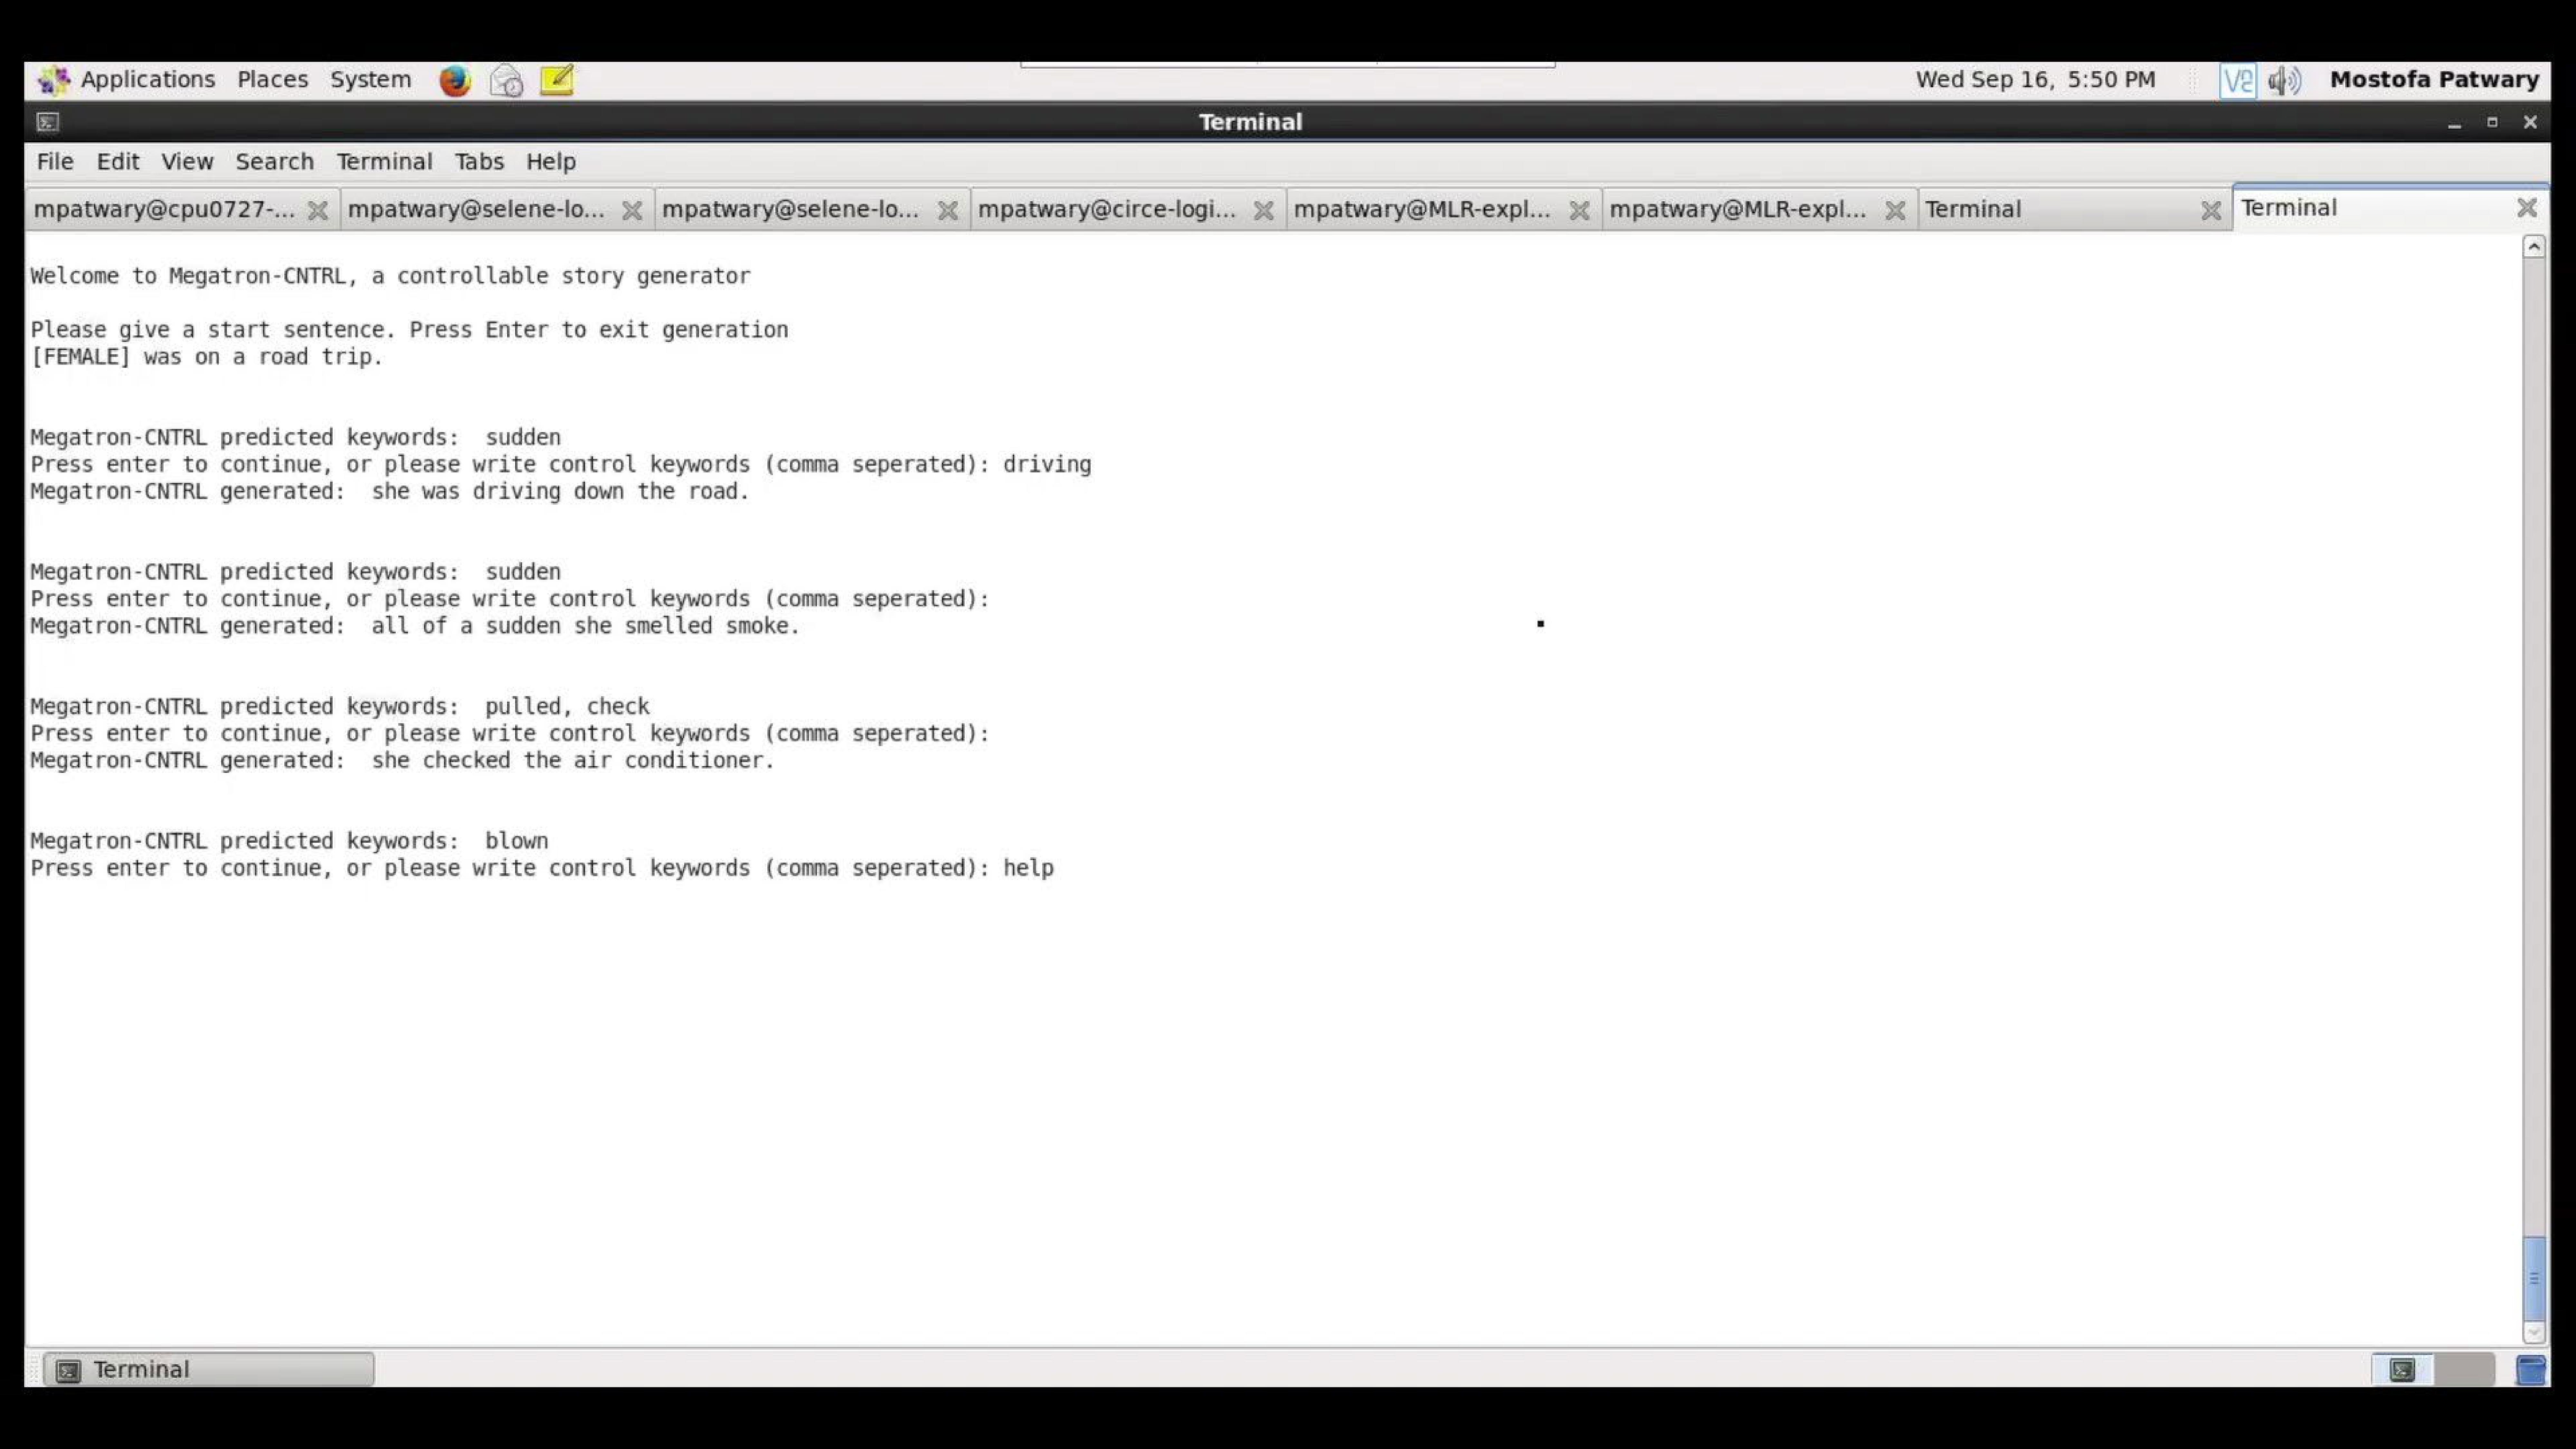2576x1449 pixels.
Task: Close the first mpatwary@selene-lo tab
Action: 632,210
